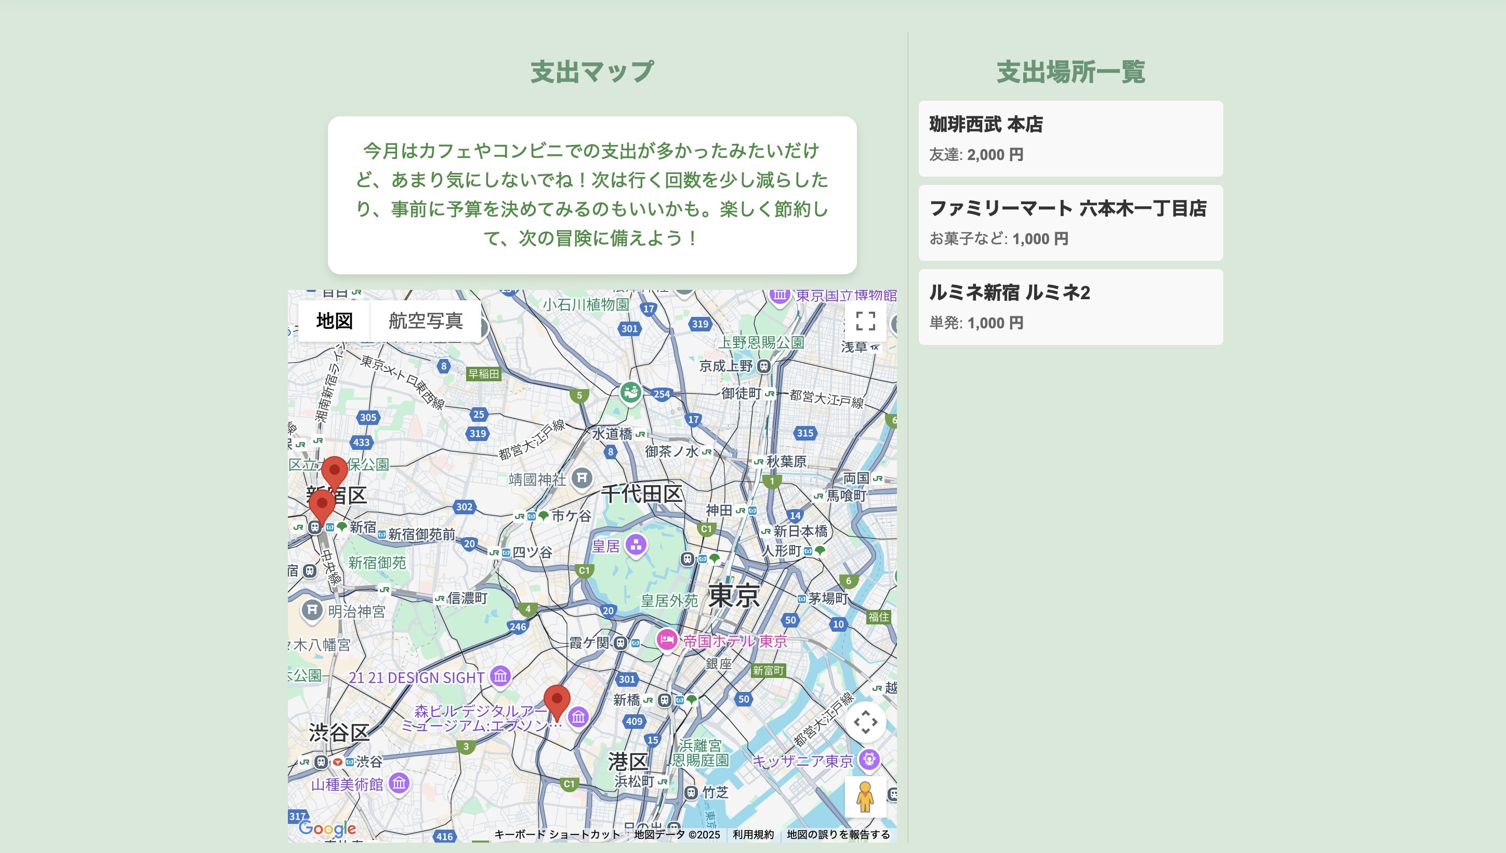Click the 秋葉原 station label

pyautogui.click(x=786, y=462)
